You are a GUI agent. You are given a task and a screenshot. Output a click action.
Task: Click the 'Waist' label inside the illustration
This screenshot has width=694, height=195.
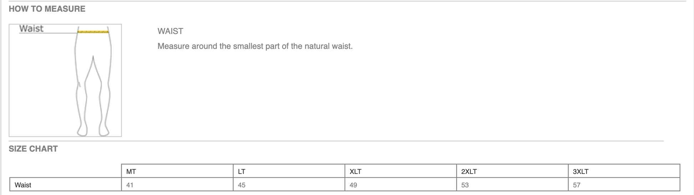tap(31, 29)
